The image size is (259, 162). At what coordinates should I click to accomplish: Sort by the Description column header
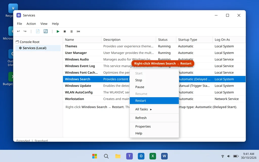(x=128, y=40)
